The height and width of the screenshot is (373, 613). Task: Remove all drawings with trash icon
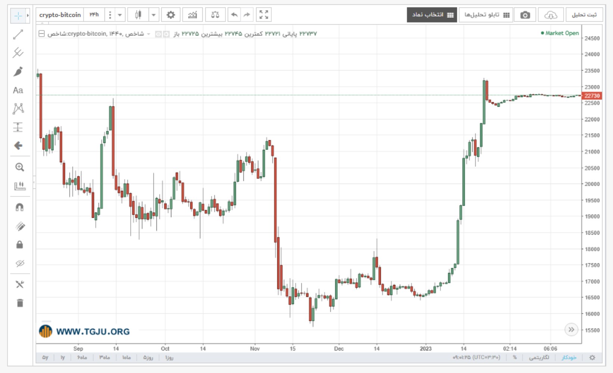point(20,303)
